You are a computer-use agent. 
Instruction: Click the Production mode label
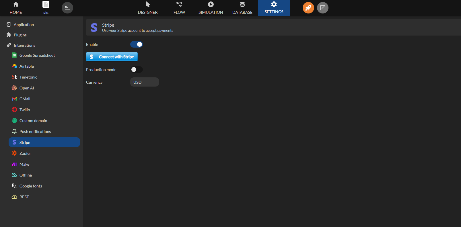101,70
